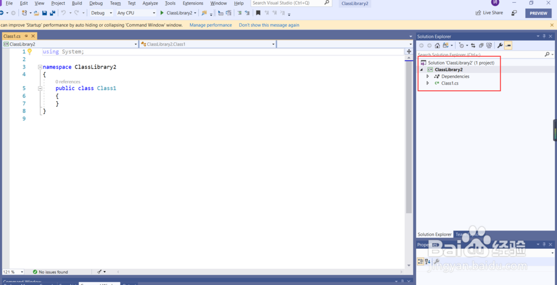Close the yellow performance notification bar

[x=551, y=25]
